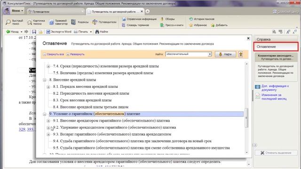Expand item 8.1 Порядок внесения
The image size is (301, 169).
[48, 87]
